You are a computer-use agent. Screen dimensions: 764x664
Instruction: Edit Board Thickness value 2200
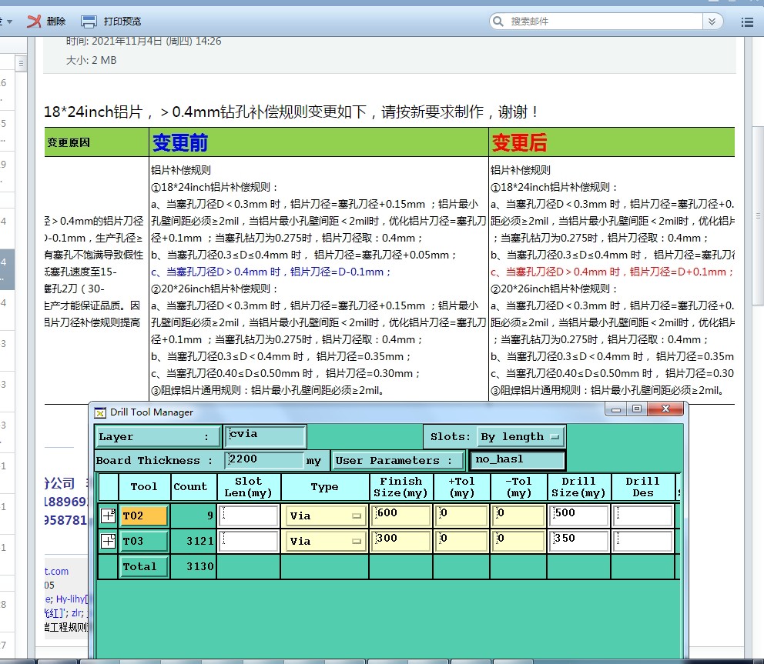coord(266,460)
